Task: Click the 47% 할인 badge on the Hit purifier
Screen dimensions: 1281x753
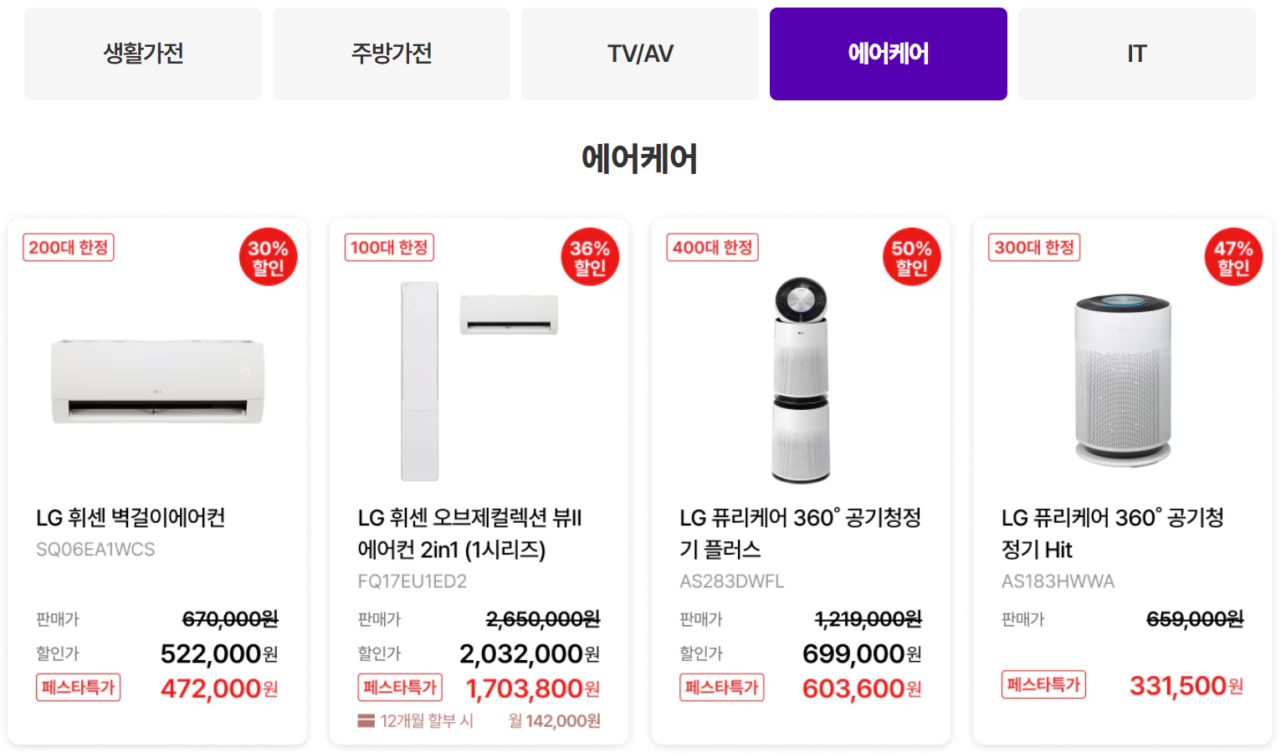Action: [x=1233, y=256]
